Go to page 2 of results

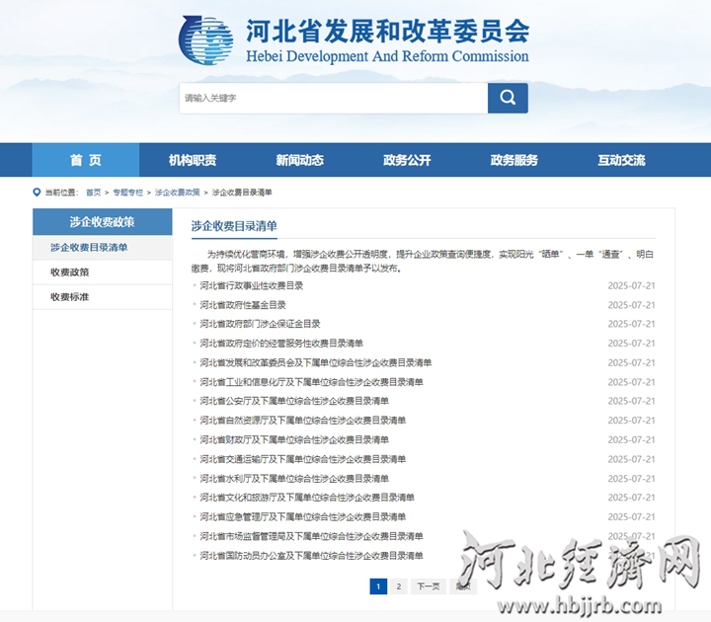point(398,586)
